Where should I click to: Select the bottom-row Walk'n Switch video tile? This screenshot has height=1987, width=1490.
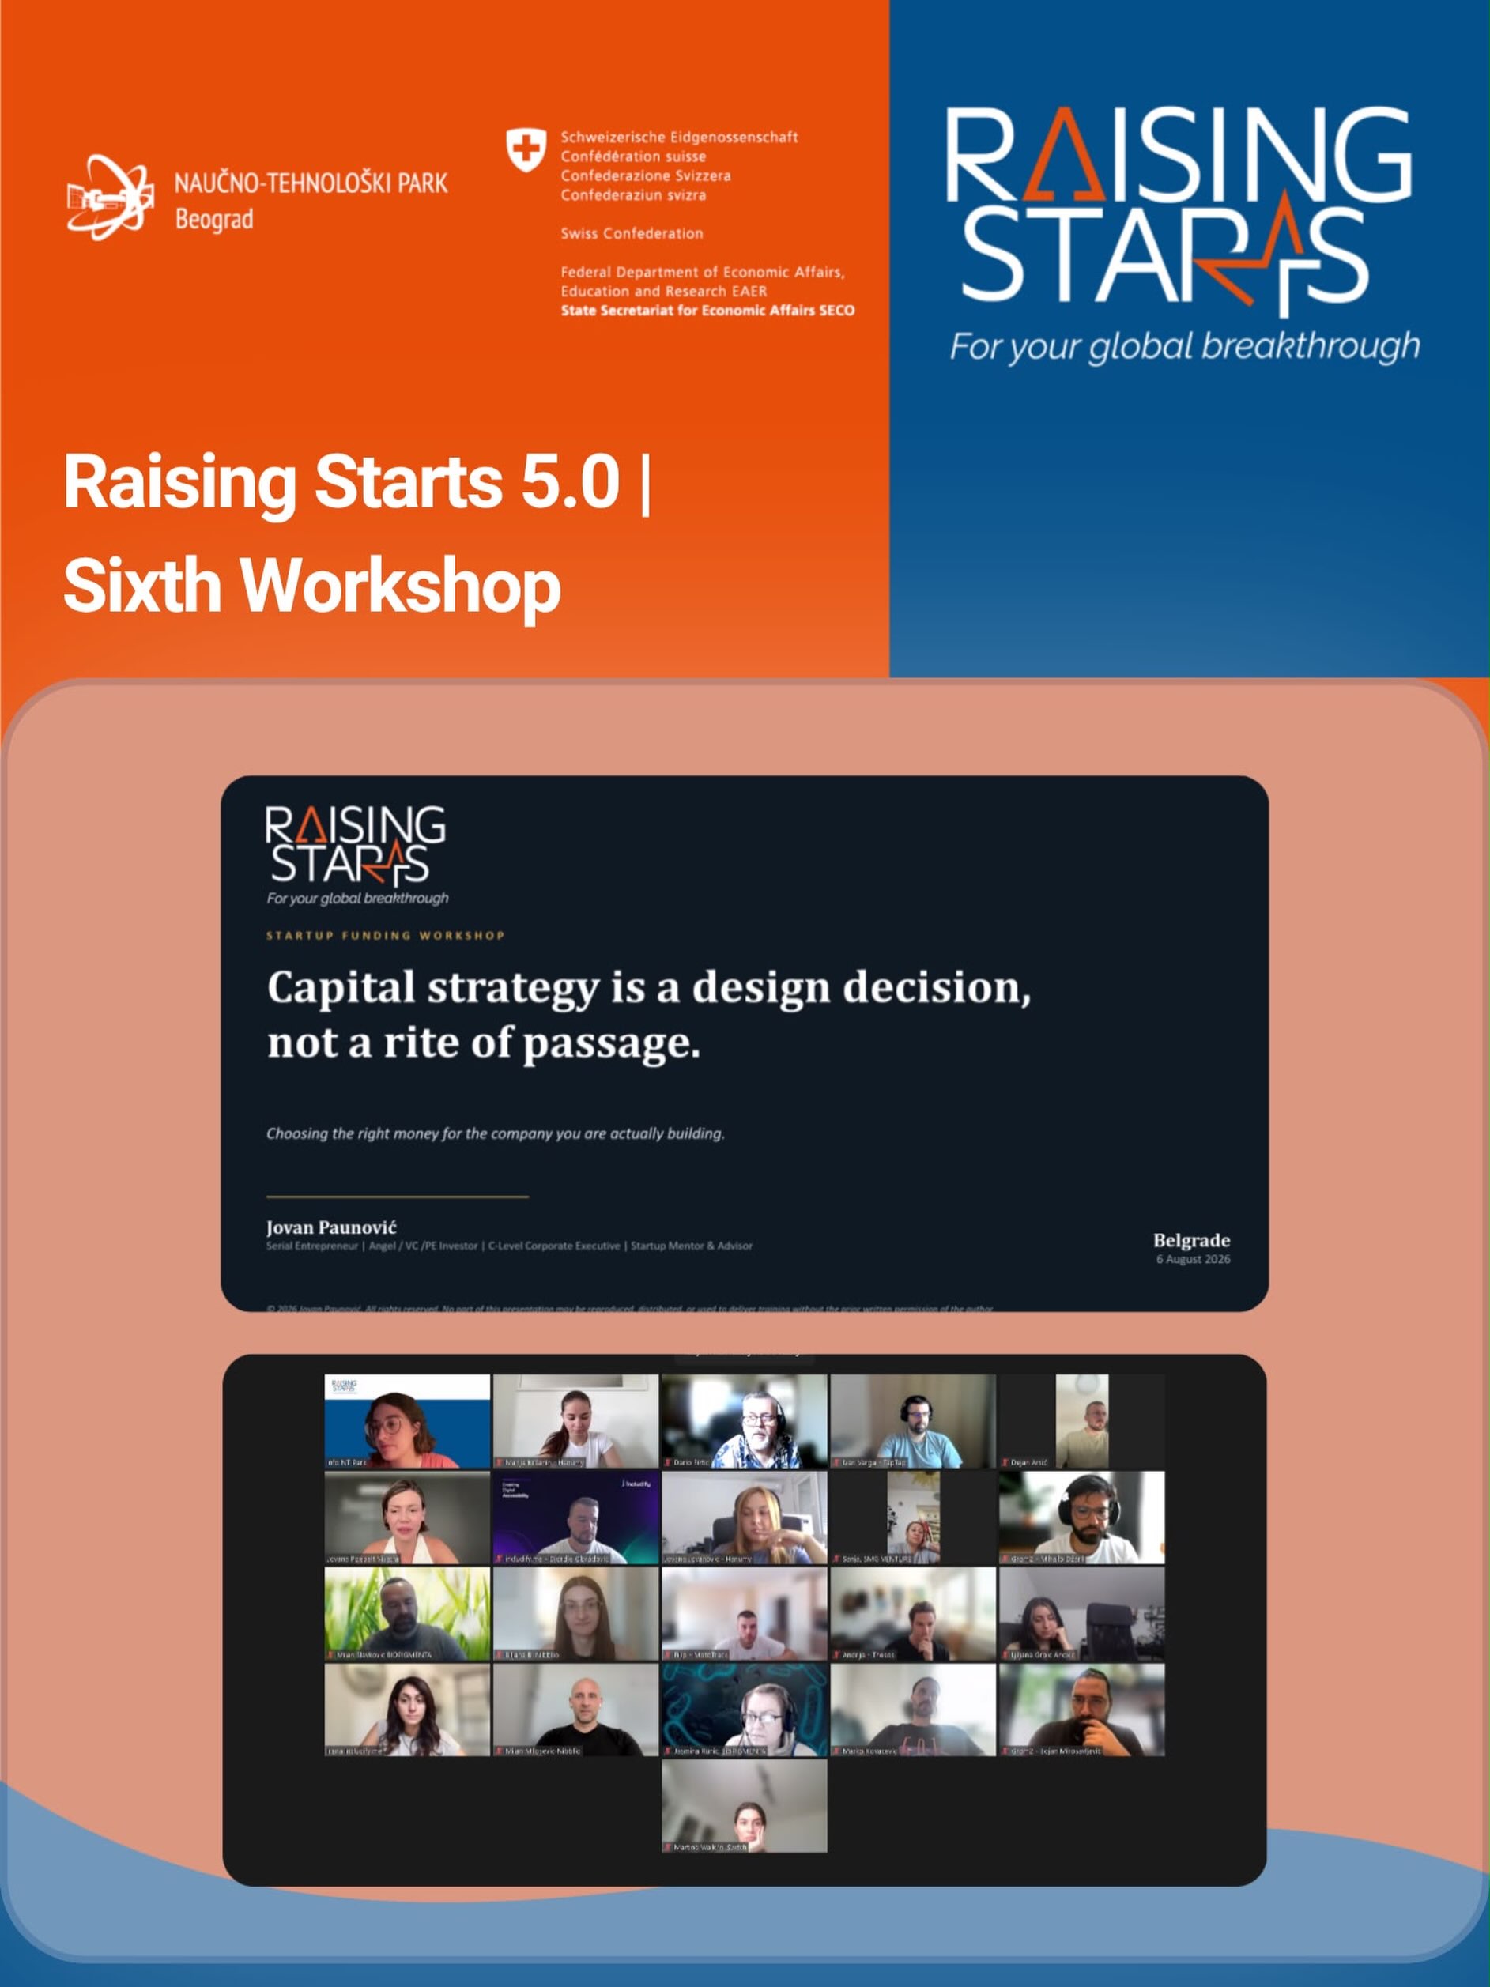tap(745, 1805)
